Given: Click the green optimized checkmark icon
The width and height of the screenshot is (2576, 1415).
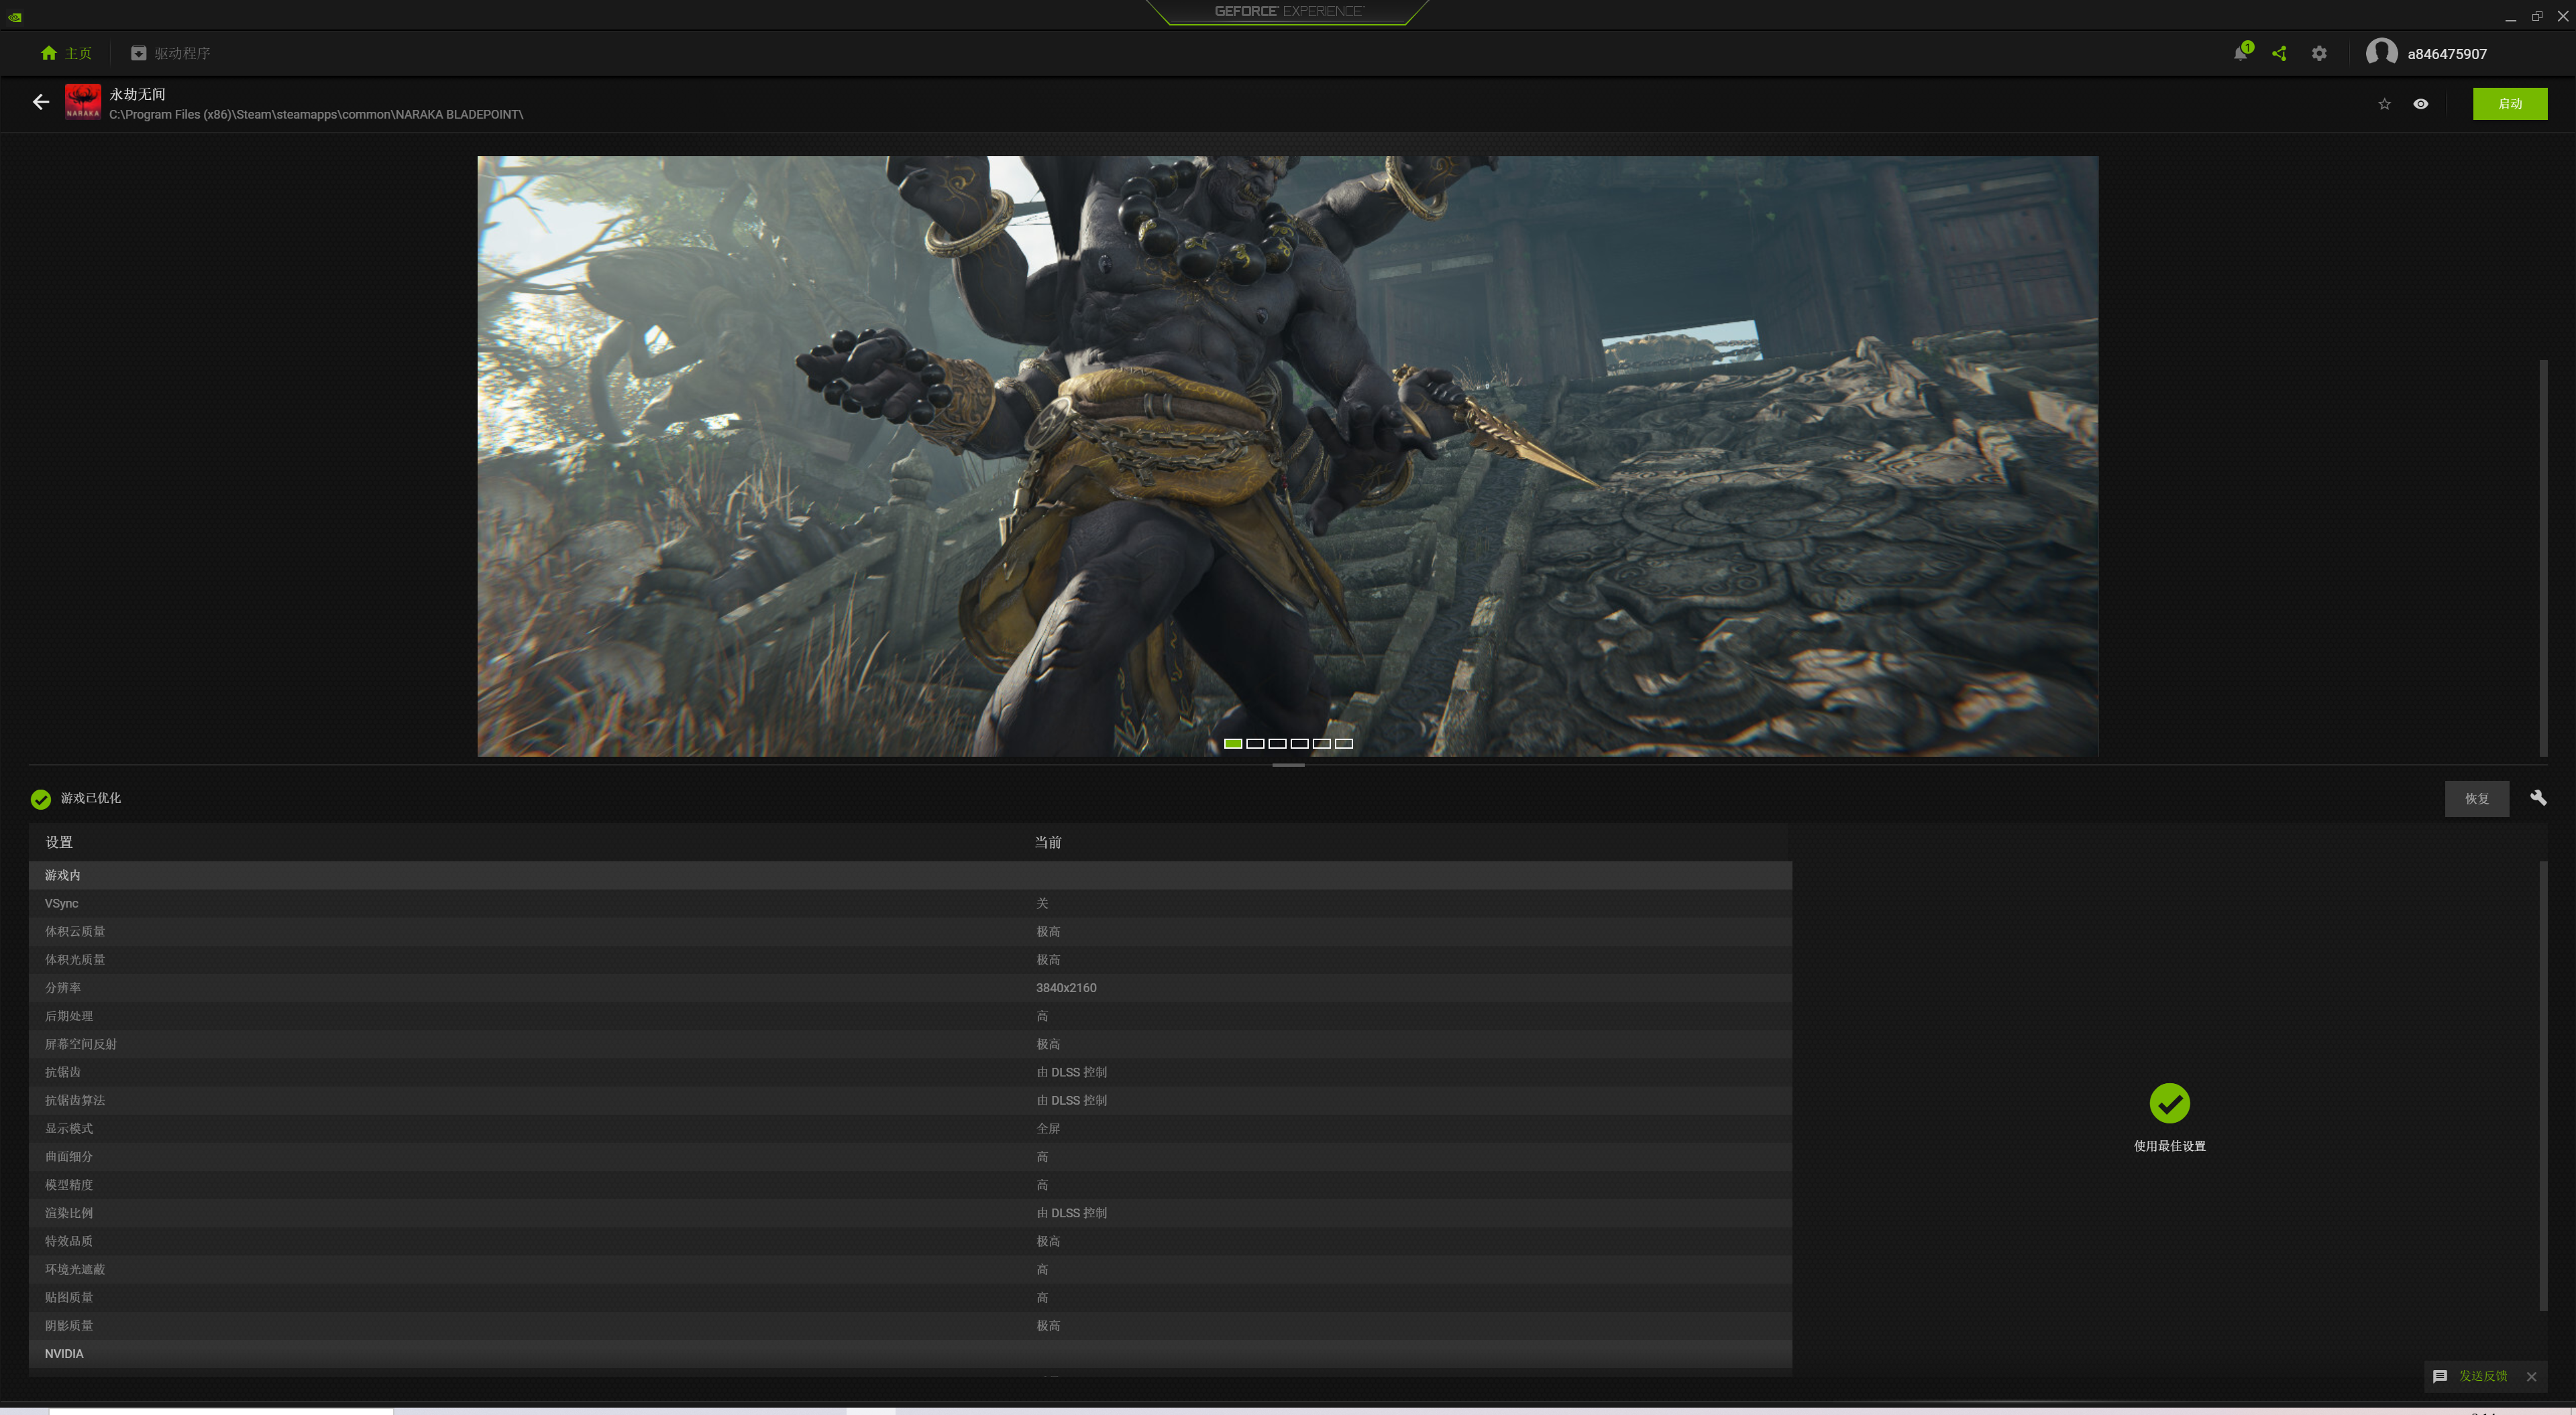Looking at the screenshot, I should [x=41, y=798].
